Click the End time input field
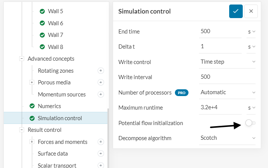The width and height of the screenshot is (268, 168). (x=221, y=32)
